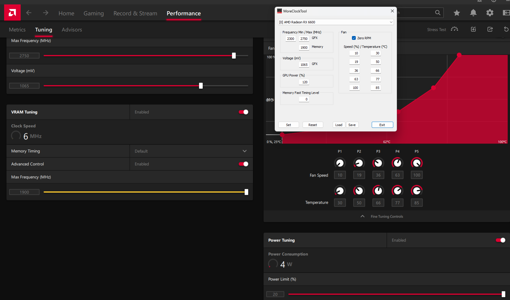Click the MoreClockTool fan speed field 63

[x=355, y=79]
